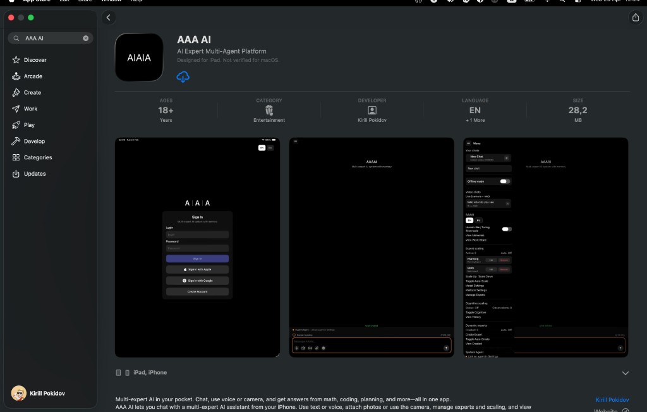Click the Entertainment category label
This screenshot has height=412, width=647.
click(x=269, y=120)
